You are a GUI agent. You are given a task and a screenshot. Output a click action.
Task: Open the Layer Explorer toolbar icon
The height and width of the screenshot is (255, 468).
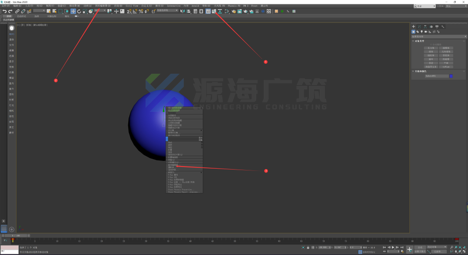point(201,11)
